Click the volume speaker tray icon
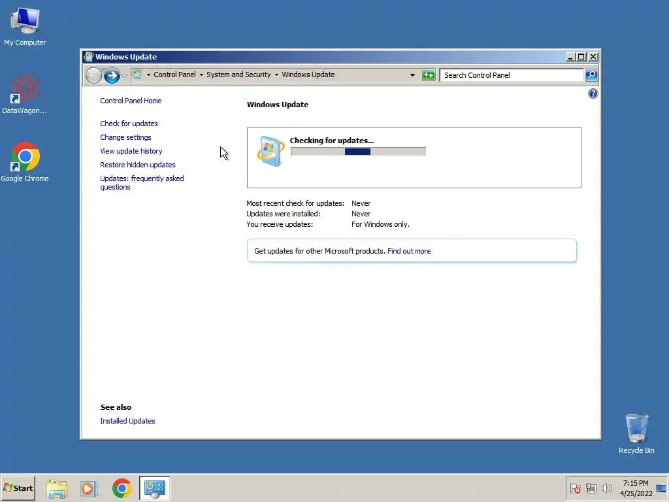Screen dimensions: 669x502 [606, 488]
